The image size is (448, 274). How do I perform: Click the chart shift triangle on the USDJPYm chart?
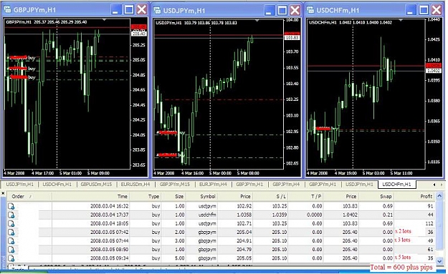(257, 21)
